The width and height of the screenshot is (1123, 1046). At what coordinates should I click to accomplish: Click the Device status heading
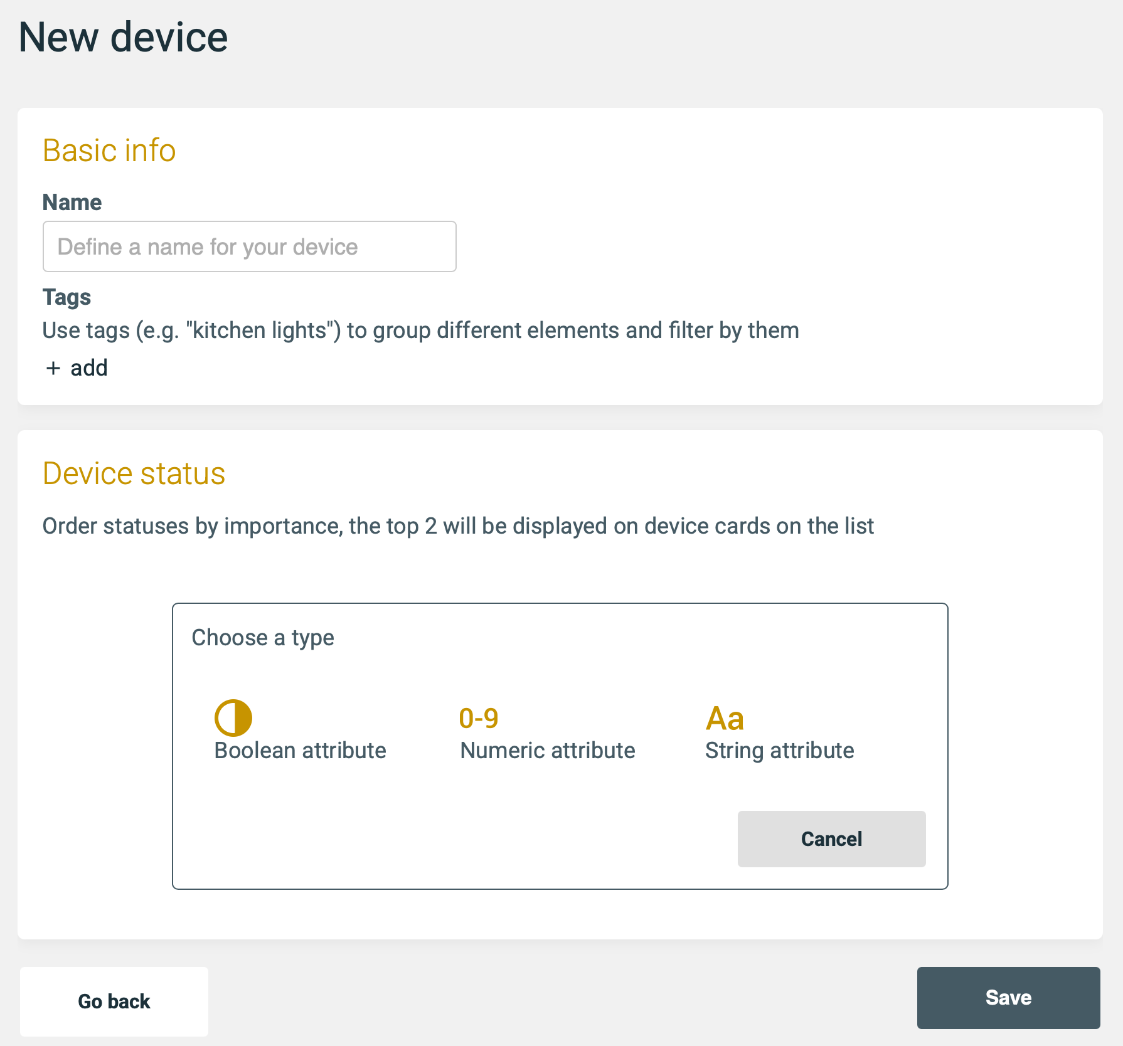point(134,473)
